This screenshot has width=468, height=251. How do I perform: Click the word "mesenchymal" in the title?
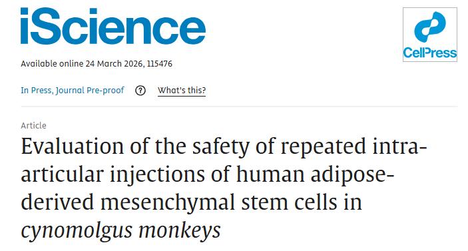point(168,202)
